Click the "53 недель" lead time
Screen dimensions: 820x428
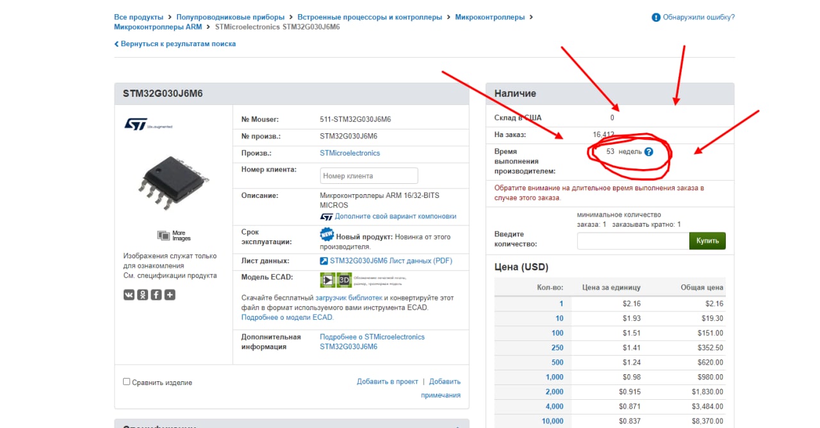[x=624, y=152]
